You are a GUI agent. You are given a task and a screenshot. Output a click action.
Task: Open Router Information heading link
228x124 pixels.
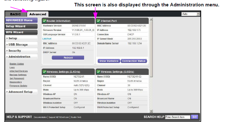[58, 21]
